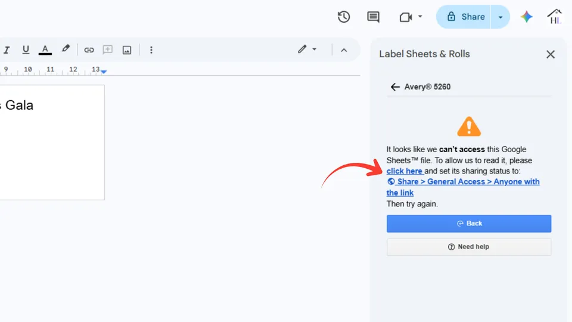Image resolution: width=572 pixels, height=322 pixels.
Task: Select the highlight color pen tool
Action: (66, 49)
